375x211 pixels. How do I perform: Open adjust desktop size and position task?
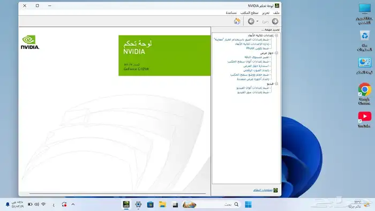(x=250, y=75)
